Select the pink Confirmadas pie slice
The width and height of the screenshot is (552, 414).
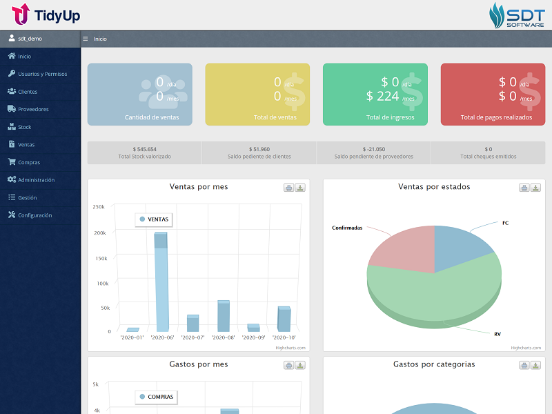coord(408,250)
